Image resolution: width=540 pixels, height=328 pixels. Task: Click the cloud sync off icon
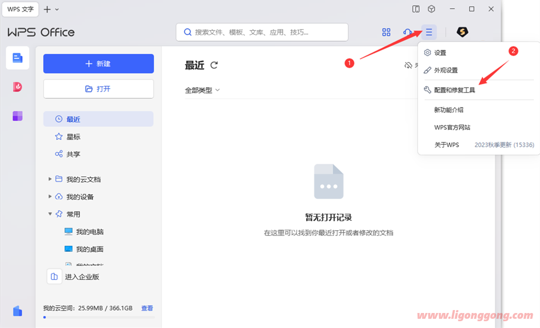pyautogui.click(x=408, y=65)
